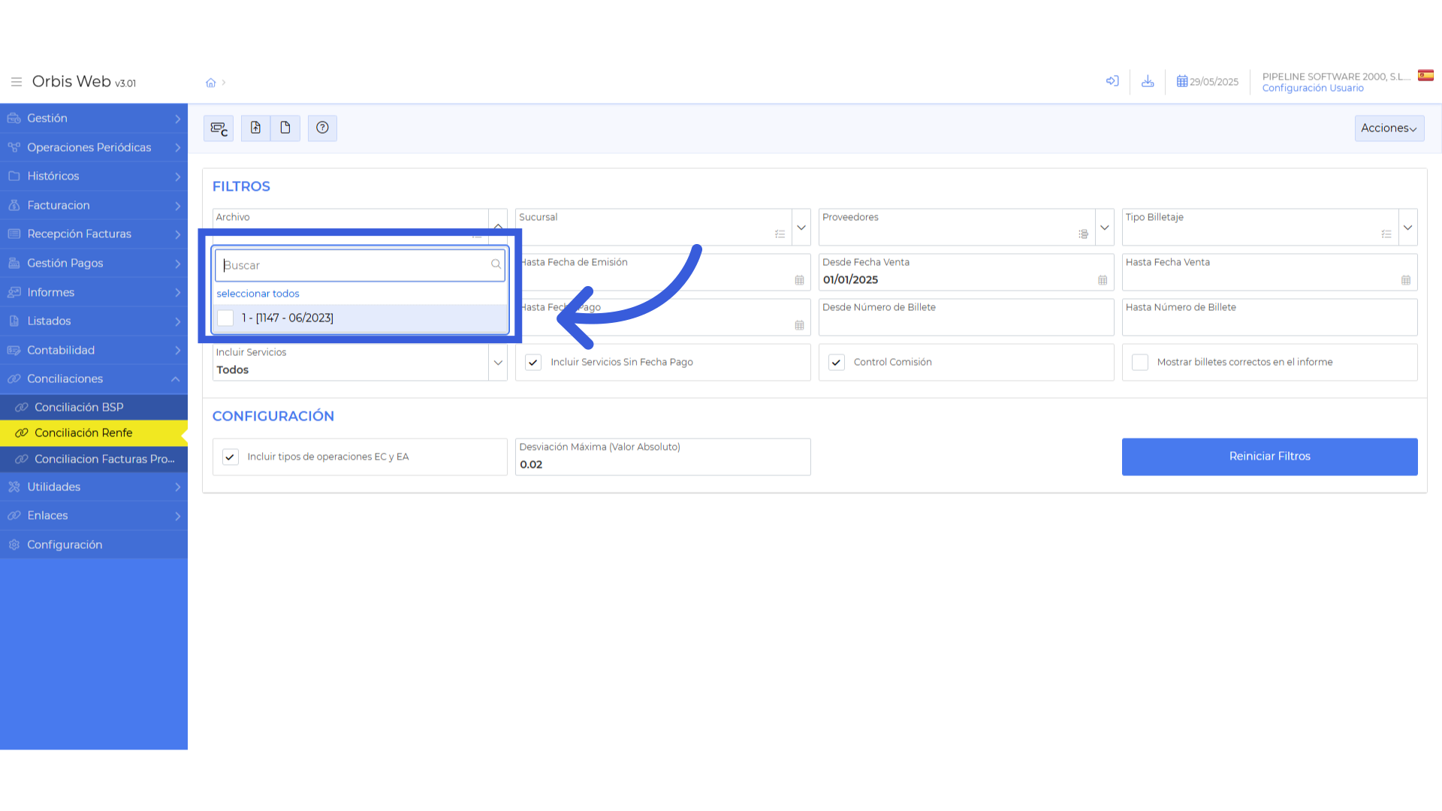Click the Orbis Web logo title
The height and width of the screenshot is (811, 1442).
click(84, 82)
